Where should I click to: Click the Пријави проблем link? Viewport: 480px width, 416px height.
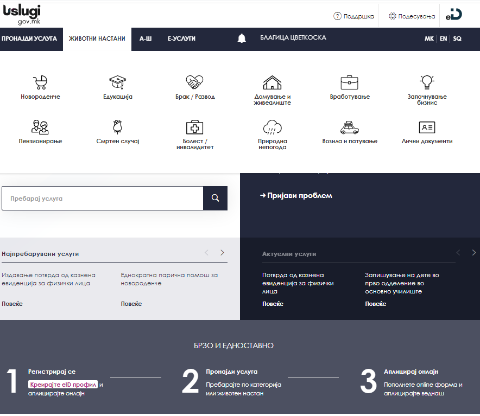tap(296, 196)
